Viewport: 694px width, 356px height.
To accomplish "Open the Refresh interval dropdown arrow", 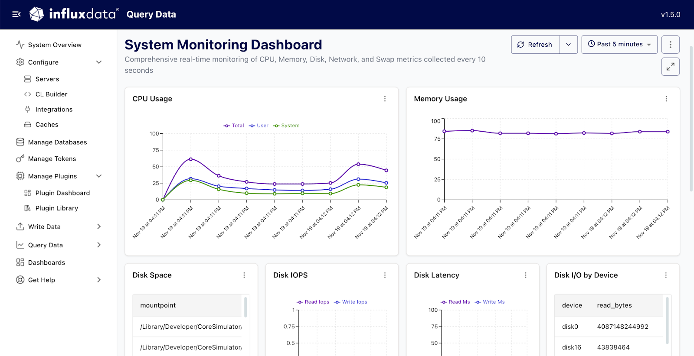I will tap(568, 45).
